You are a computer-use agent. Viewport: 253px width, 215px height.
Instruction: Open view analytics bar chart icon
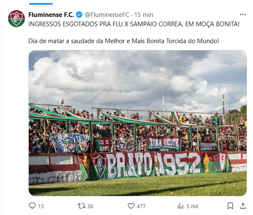[x=180, y=206]
